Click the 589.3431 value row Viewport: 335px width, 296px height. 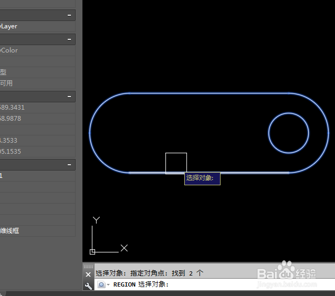(x=38, y=108)
